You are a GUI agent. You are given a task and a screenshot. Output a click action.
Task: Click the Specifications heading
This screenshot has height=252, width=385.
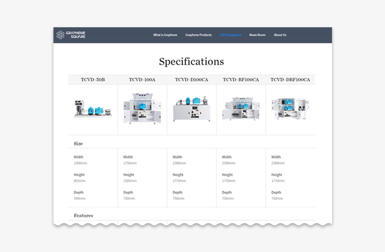pos(191,61)
